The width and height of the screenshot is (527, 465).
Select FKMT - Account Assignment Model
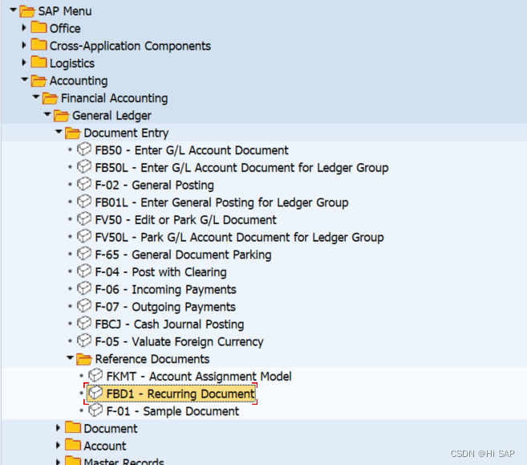(x=199, y=377)
